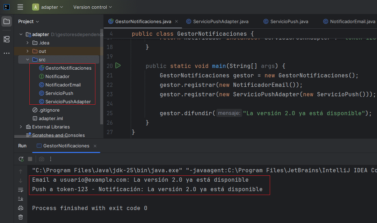Switch to ServicioPushAdapter.java tab
Screen dimensions: 377x223
[221, 21]
